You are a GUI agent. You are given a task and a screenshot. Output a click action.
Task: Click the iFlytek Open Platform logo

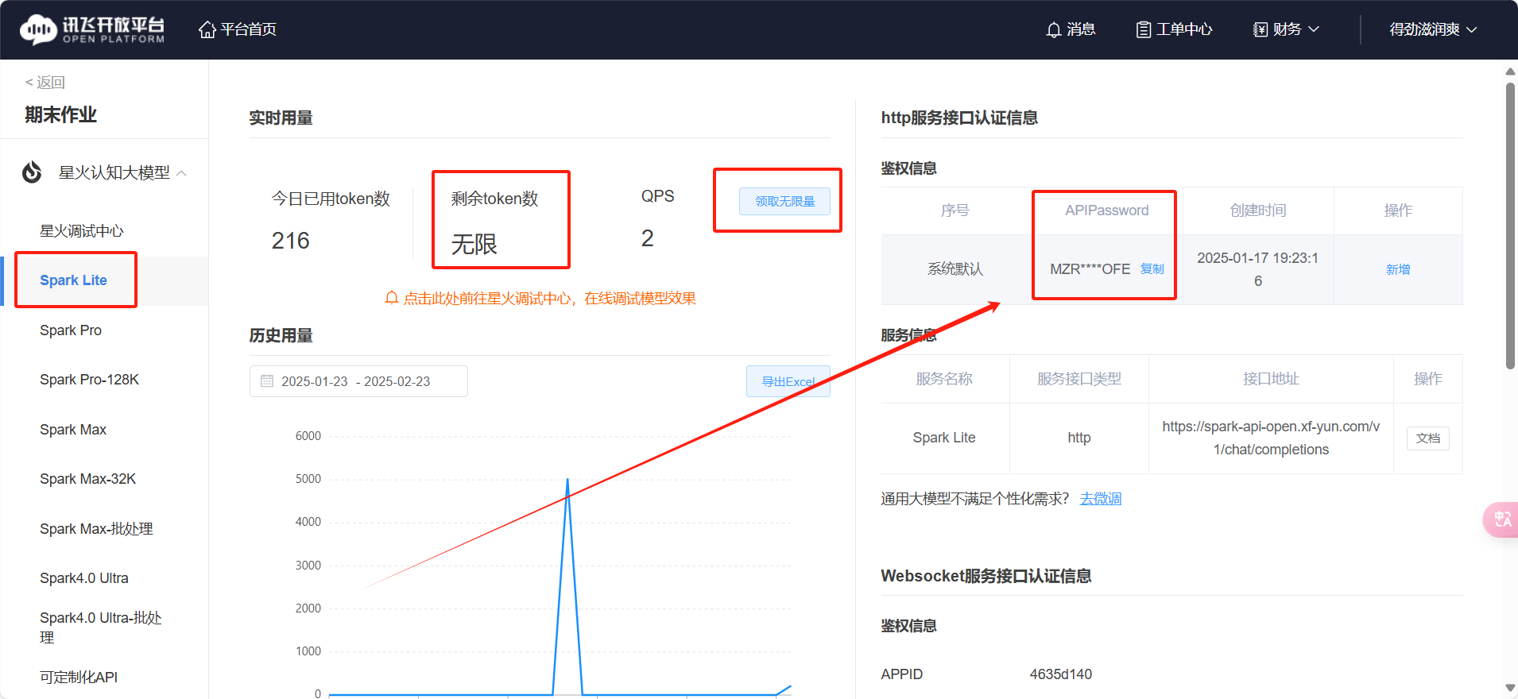coord(92,29)
